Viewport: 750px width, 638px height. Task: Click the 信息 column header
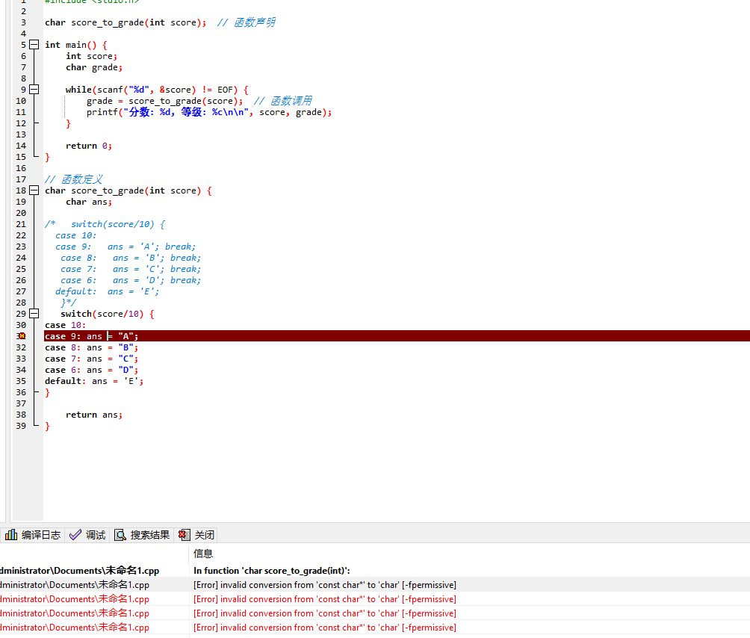click(203, 554)
